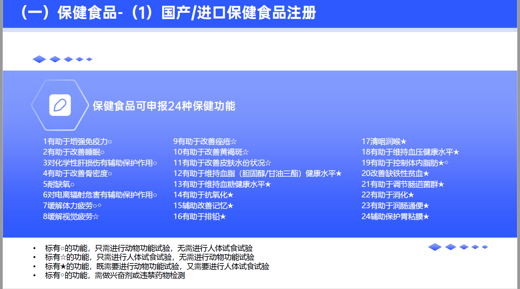Click item 7 缓解体力疲劳

click(x=72, y=206)
